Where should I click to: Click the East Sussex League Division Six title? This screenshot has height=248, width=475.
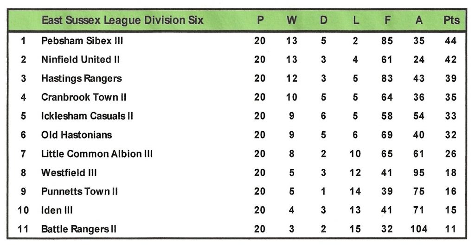(x=122, y=20)
